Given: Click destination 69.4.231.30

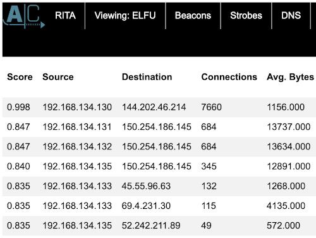Looking at the screenshot, I should (x=146, y=206).
